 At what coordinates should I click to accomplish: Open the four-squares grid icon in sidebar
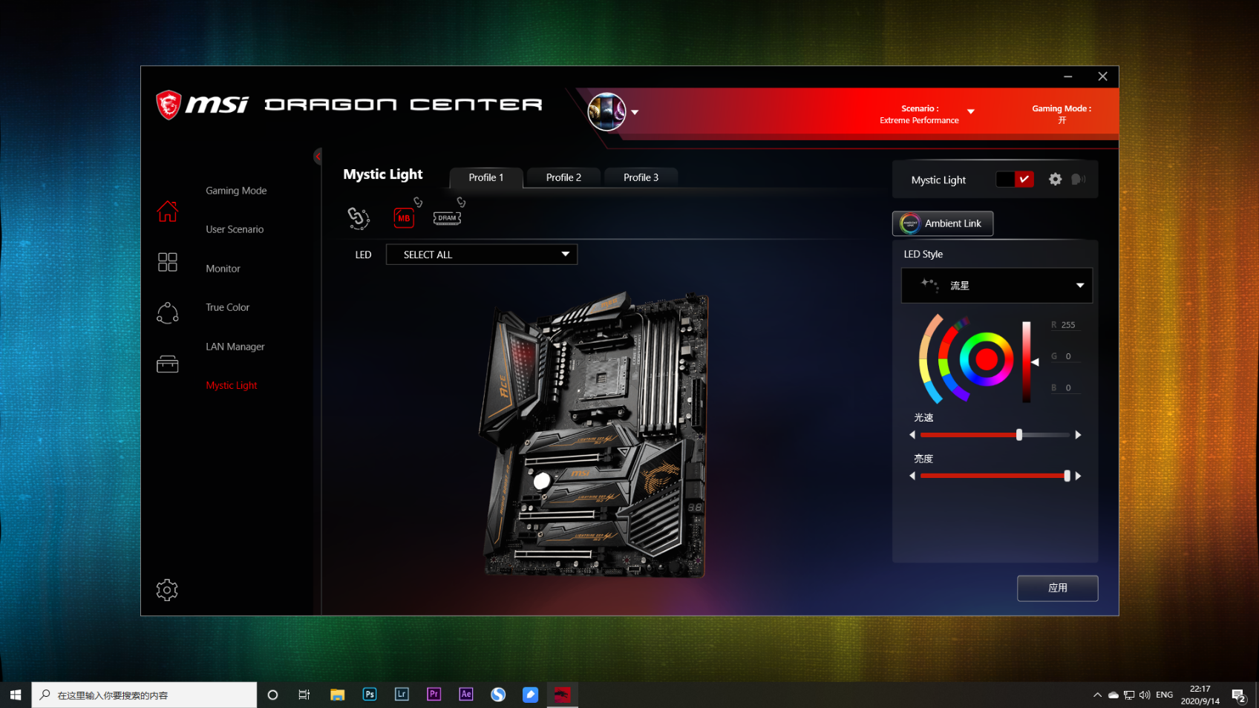(167, 262)
